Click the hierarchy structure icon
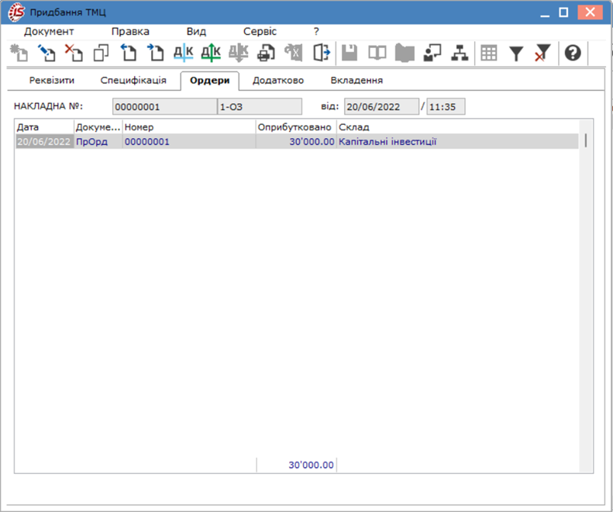 click(x=460, y=53)
